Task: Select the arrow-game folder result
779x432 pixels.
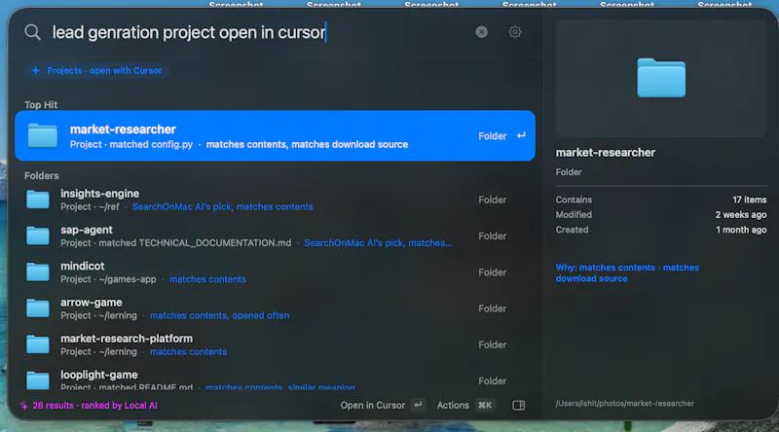Action: coord(275,308)
